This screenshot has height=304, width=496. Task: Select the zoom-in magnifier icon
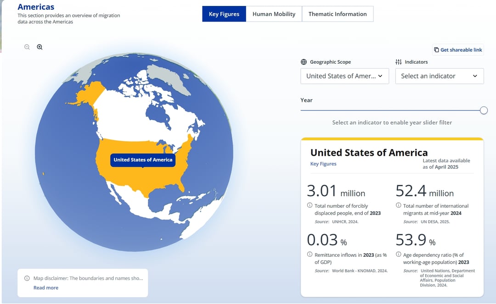[39, 47]
